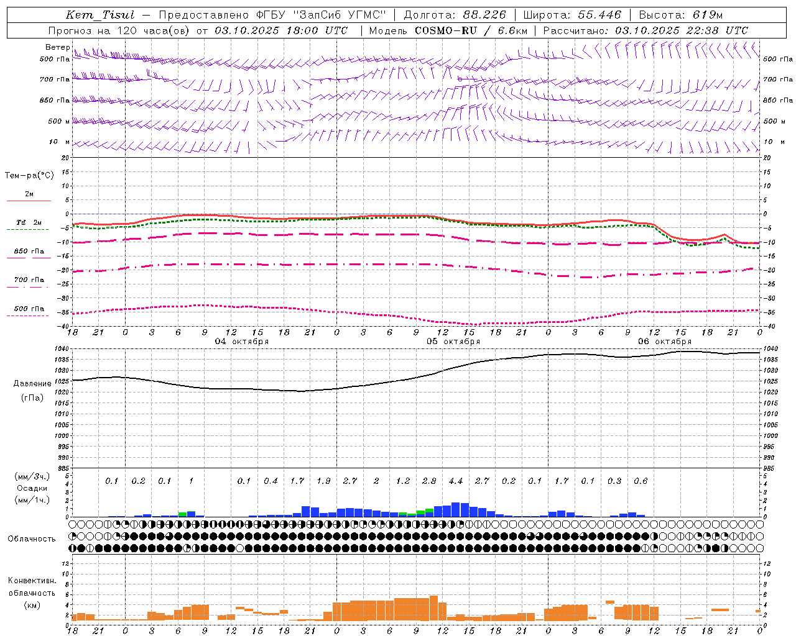
Task: Click the Td 2м dew point legend entry
Action: [x=29, y=222]
